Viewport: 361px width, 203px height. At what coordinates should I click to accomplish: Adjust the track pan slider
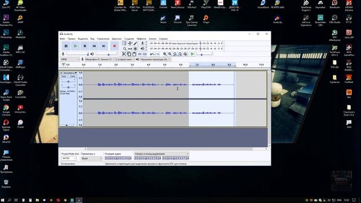coord(68,87)
